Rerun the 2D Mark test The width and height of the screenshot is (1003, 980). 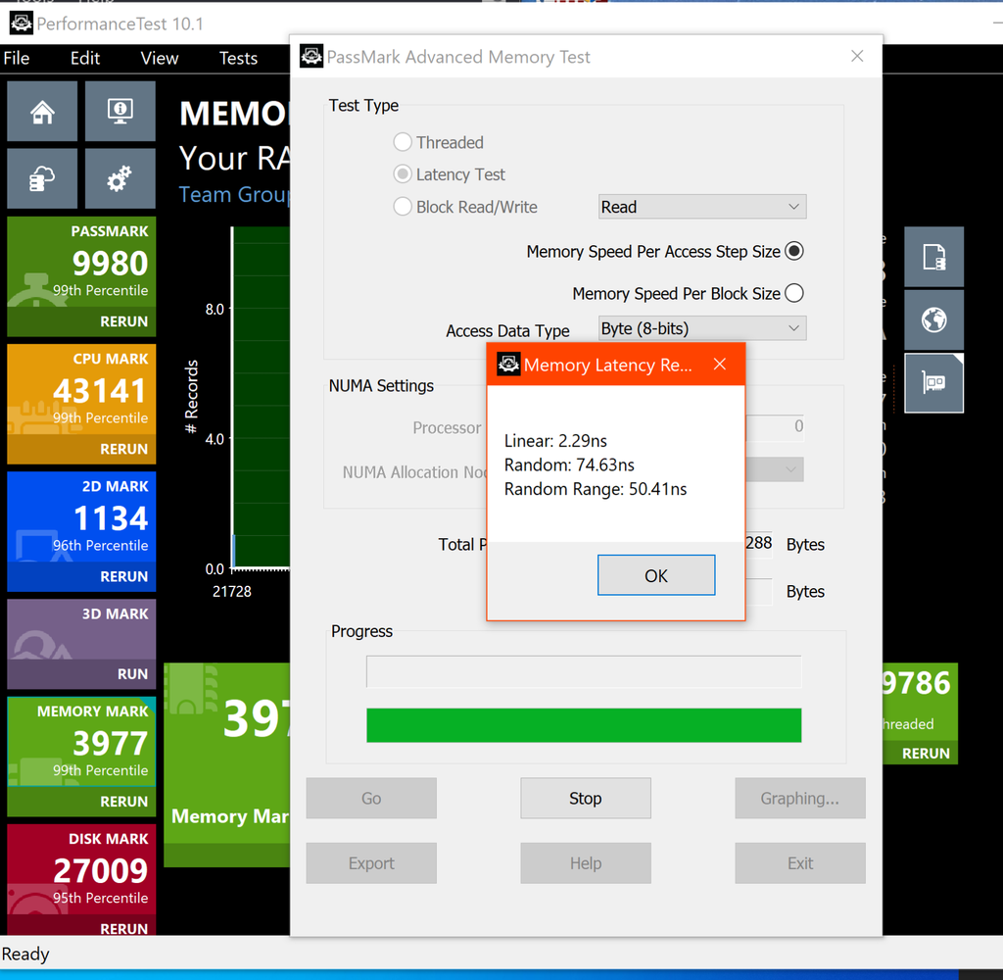click(x=123, y=576)
